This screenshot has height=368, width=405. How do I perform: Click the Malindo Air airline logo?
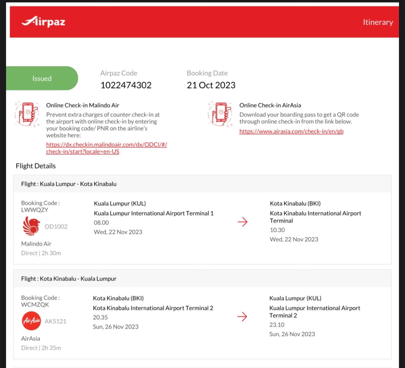(31, 226)
